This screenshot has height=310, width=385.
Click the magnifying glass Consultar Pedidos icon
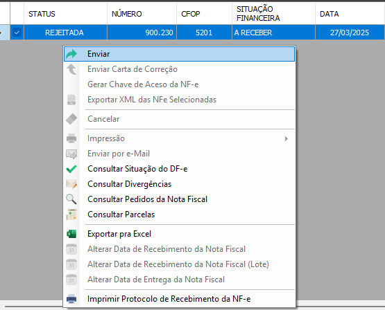point(71,199)
